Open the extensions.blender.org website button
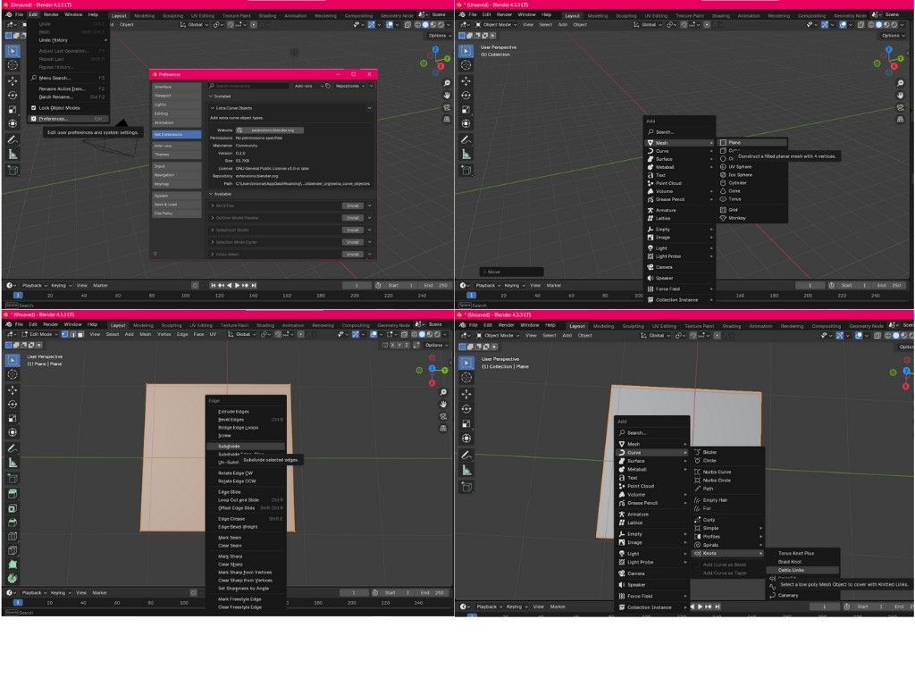 (270, 130)
